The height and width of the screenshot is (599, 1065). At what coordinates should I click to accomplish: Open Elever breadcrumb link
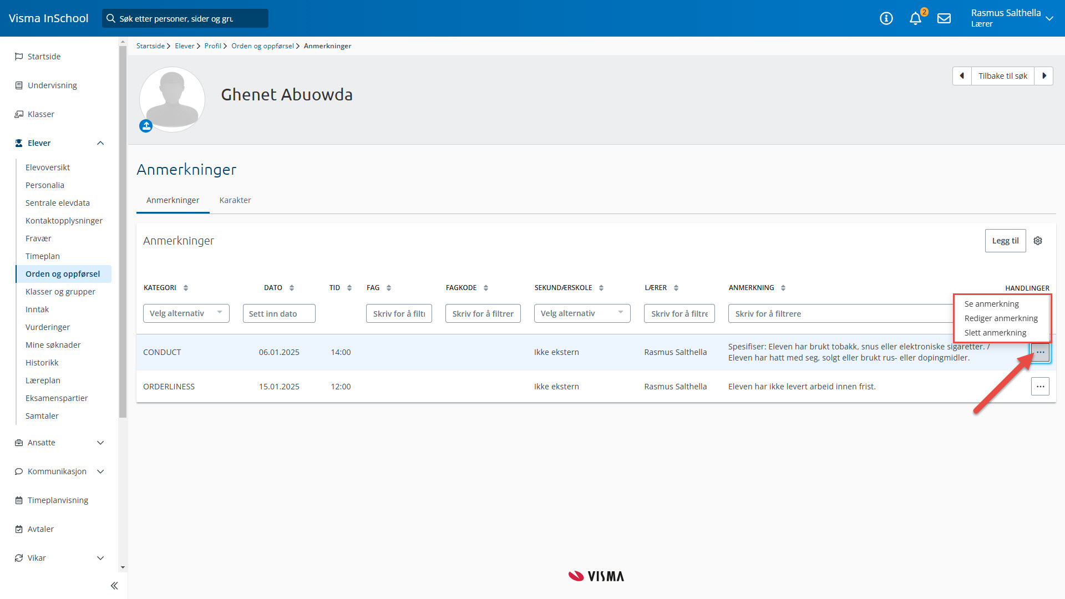click(184, 46)
